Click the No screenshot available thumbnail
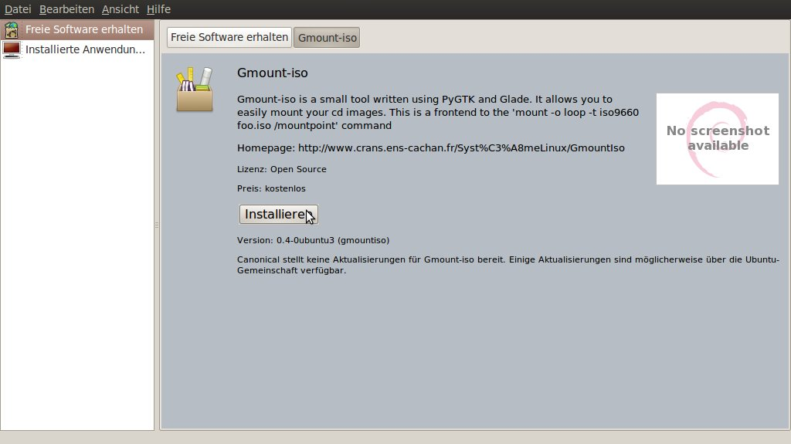The height and width of the screenshot is (444, 791). tap(718, 139)
